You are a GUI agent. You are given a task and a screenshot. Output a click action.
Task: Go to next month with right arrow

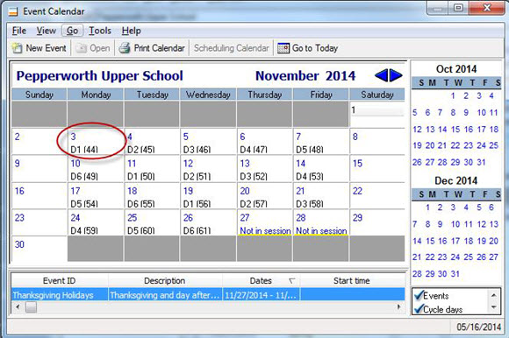pos(396,75)
